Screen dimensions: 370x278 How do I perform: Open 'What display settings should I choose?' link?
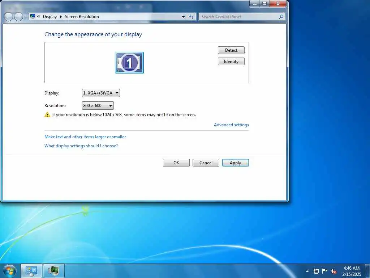pyautogui.click(x=81, y=146)
